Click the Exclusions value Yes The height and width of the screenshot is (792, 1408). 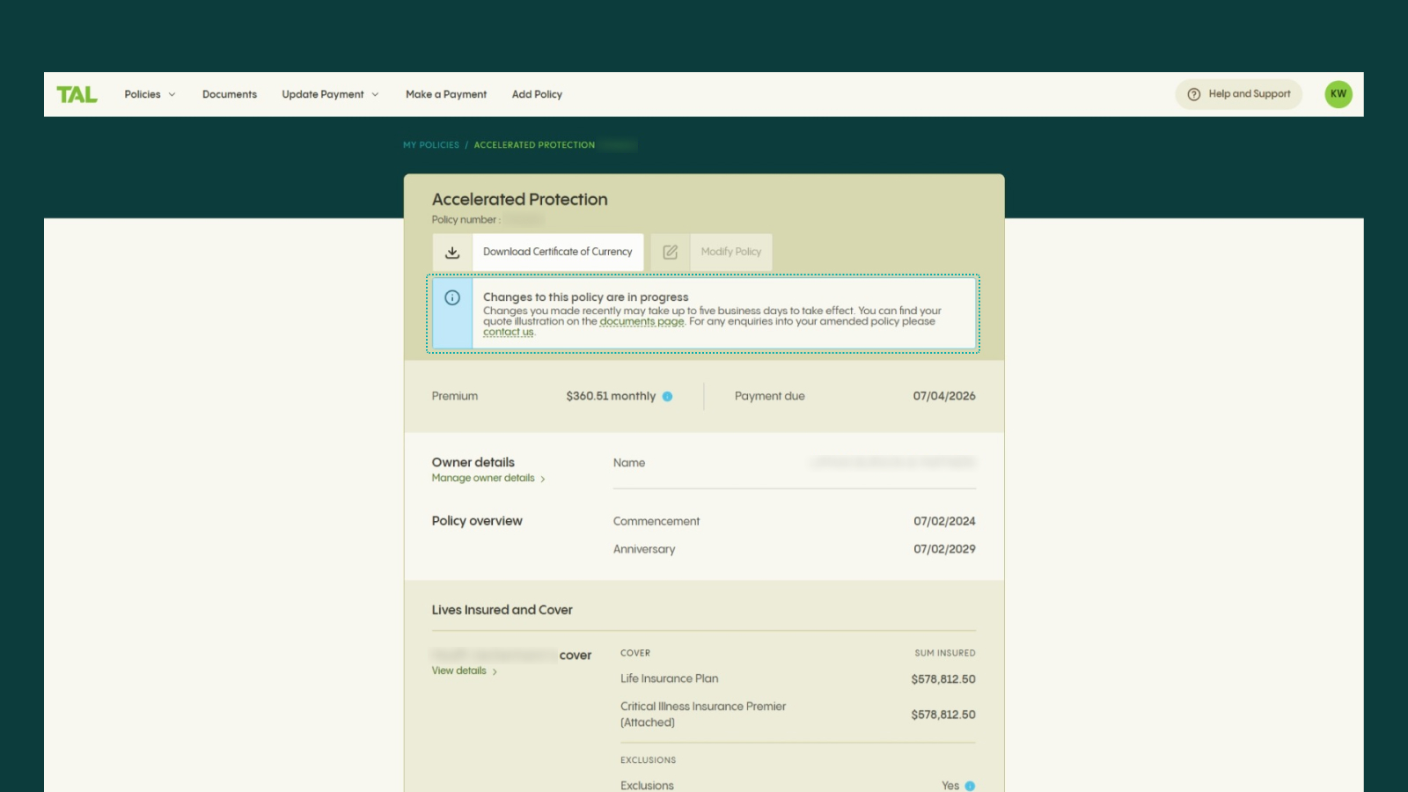(x=950, y=786)
